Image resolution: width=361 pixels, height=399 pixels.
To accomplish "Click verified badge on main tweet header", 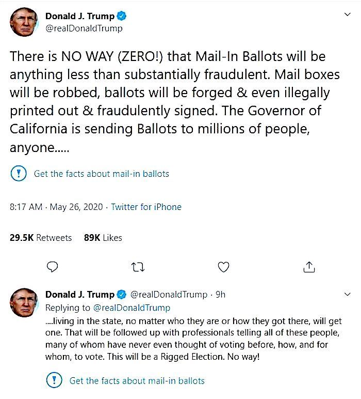I will (x=122, y=16).
